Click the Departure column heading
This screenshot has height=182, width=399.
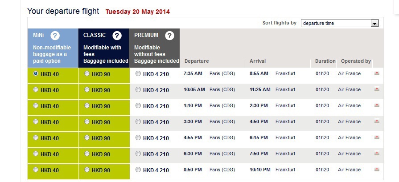[197, 61]
